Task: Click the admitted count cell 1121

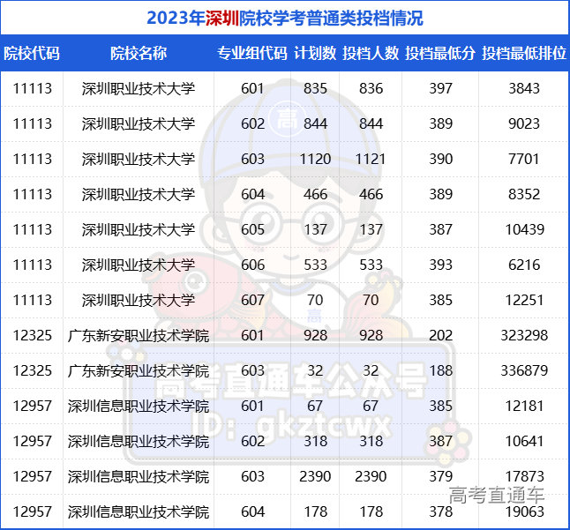Action: 371,159
